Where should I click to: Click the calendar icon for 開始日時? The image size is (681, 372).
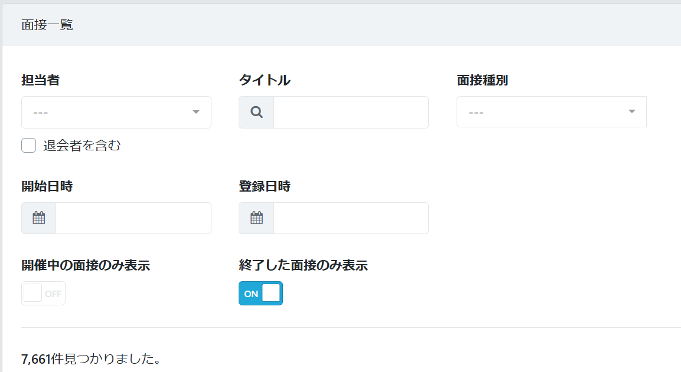[39, 218]
